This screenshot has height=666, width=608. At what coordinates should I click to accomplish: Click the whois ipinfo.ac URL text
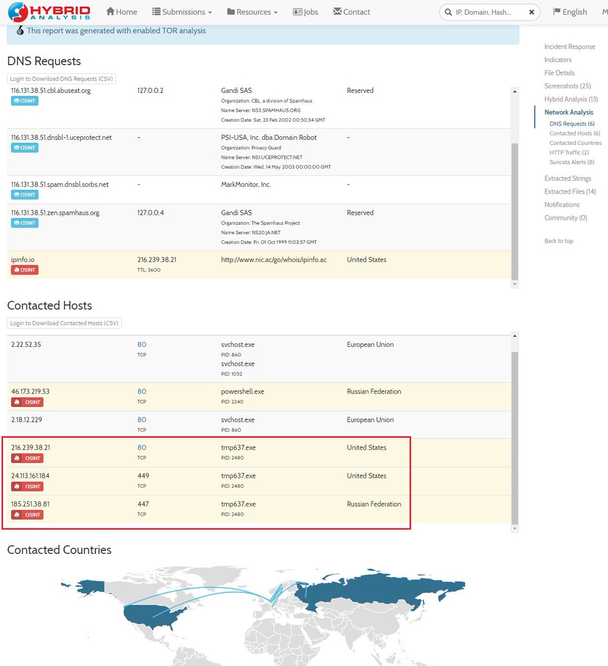coord(274,260)
